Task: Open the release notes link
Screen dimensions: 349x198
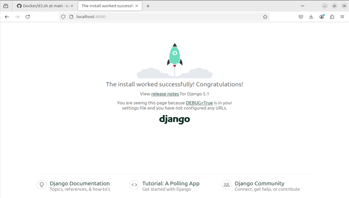Action: [165, 94]
